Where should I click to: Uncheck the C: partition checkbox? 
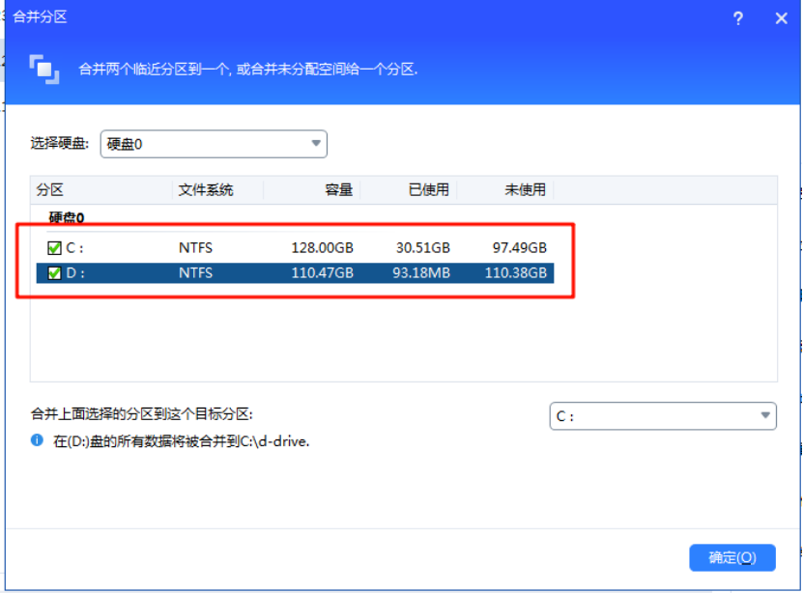pos(54,247)
